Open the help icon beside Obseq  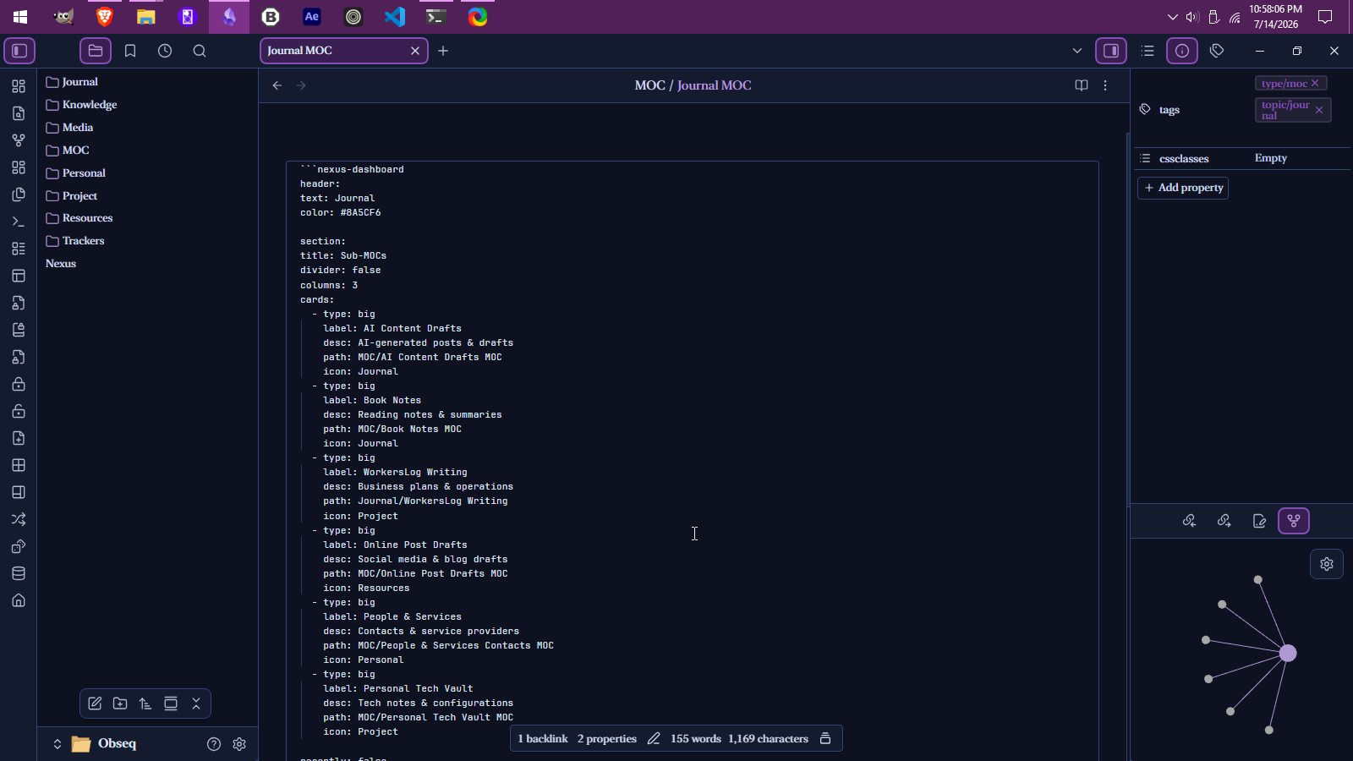pos(214,744)
